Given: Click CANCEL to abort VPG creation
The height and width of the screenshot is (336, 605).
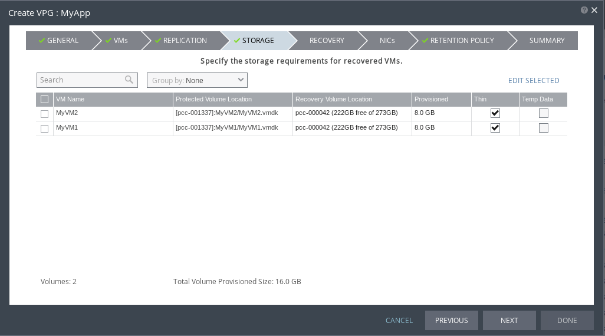Looking at the screenshot, I should click(399, 321).
